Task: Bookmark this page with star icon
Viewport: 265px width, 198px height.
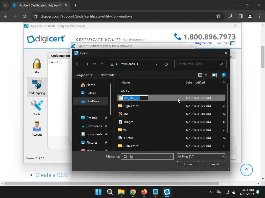Action: click(218, 16)
